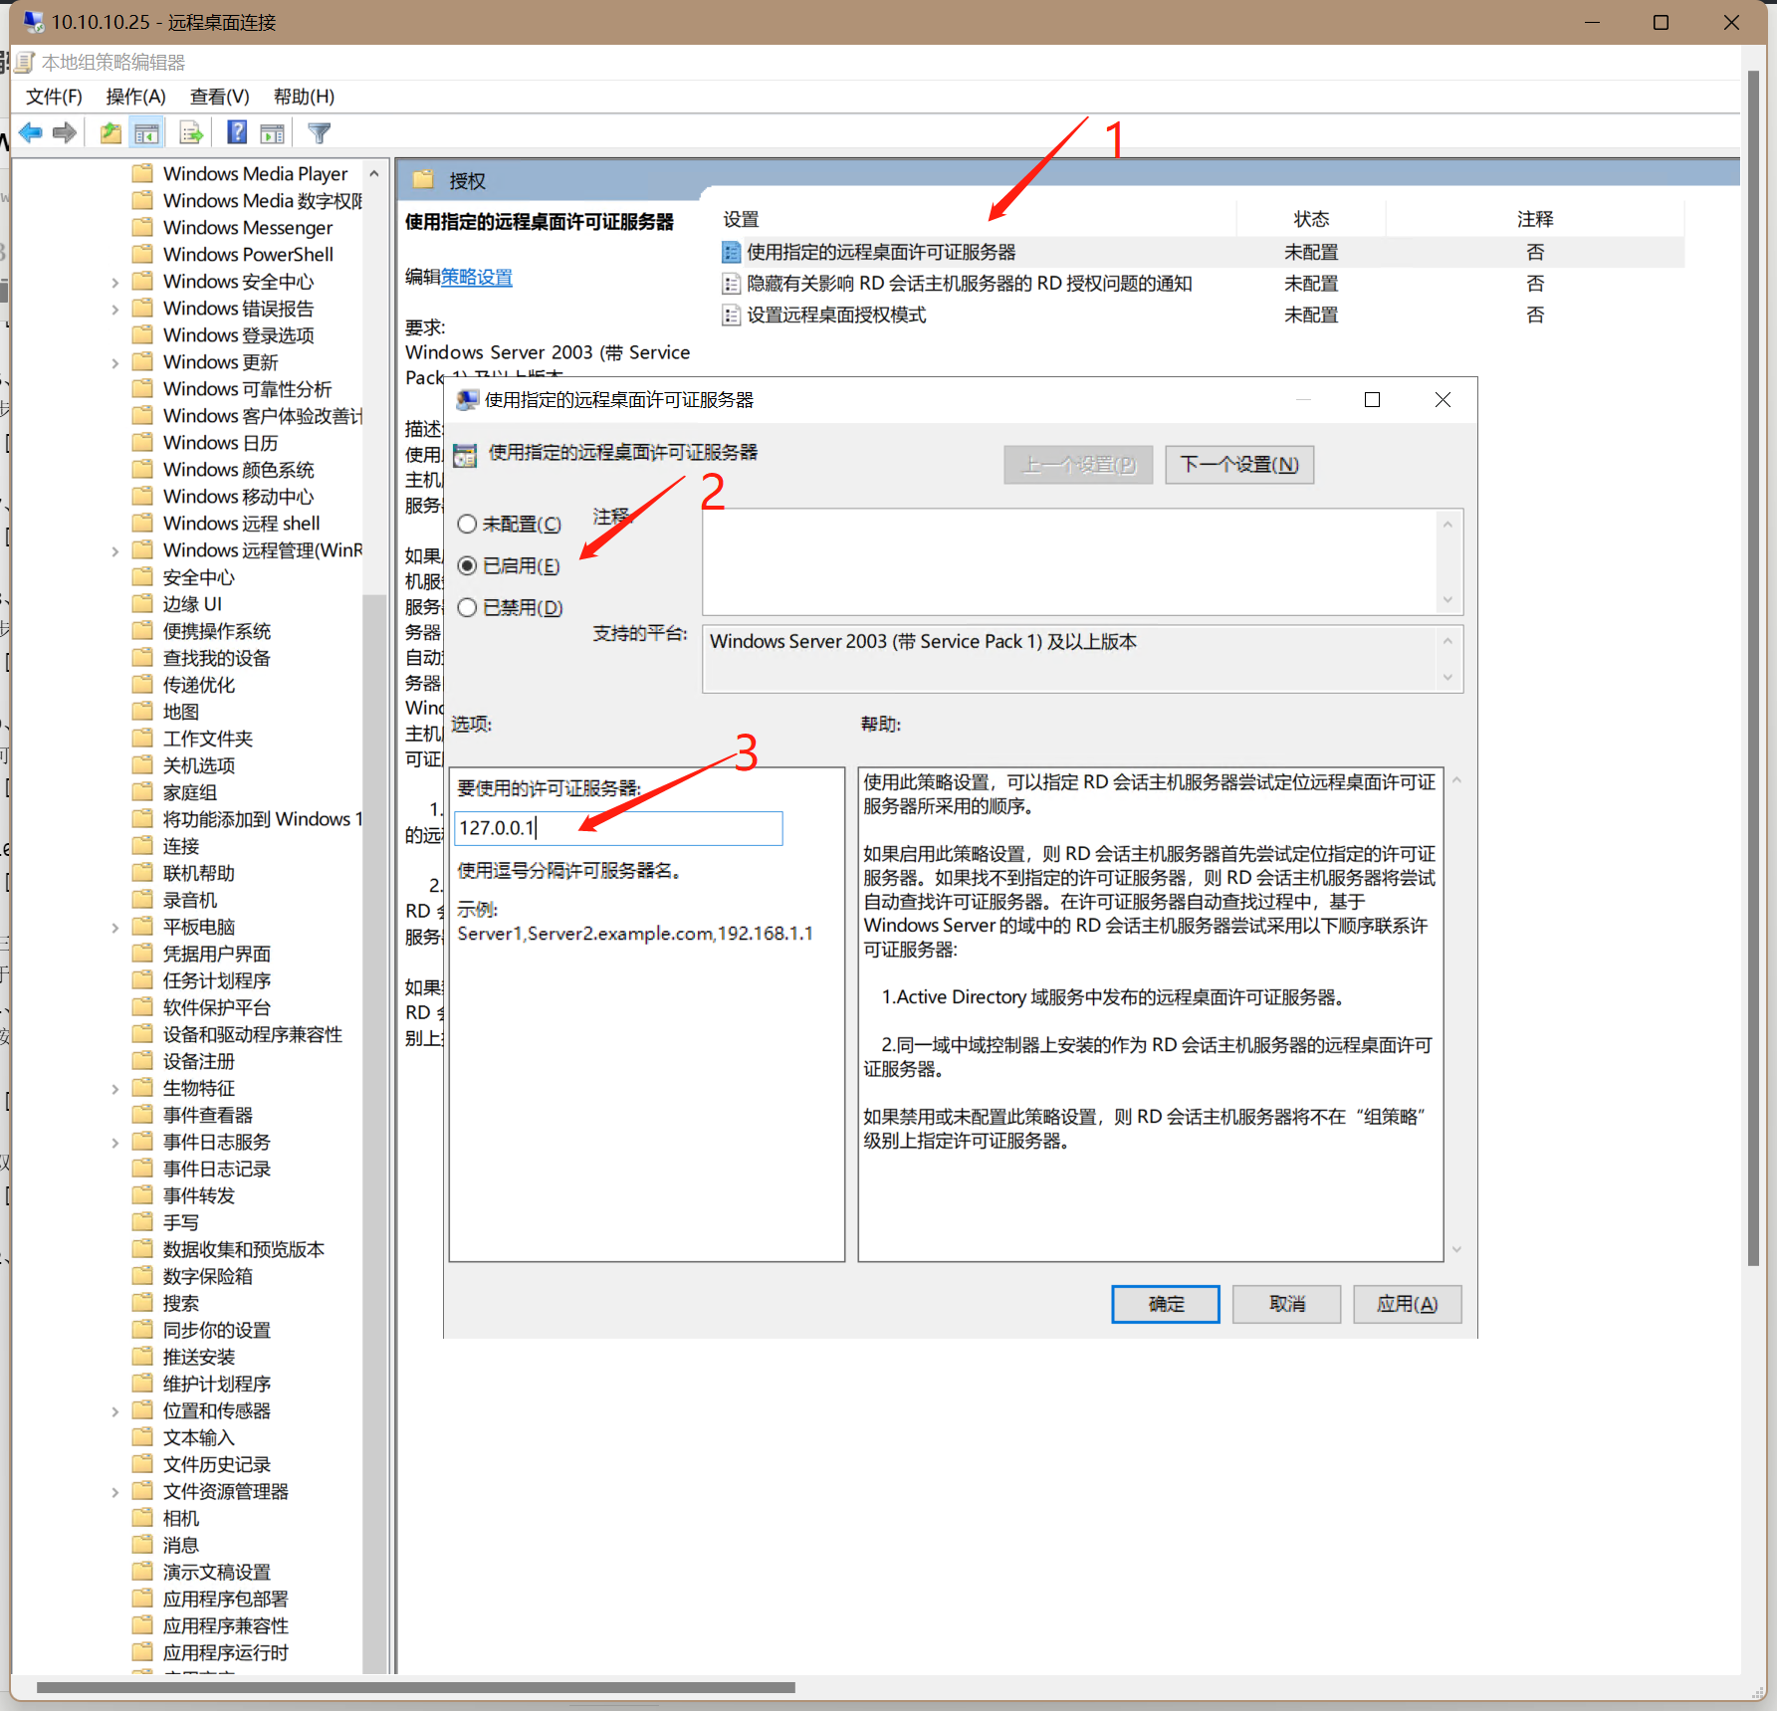Click the help text scroll down arrow
The image size is (1777, 1711).
[1456, 1249]
